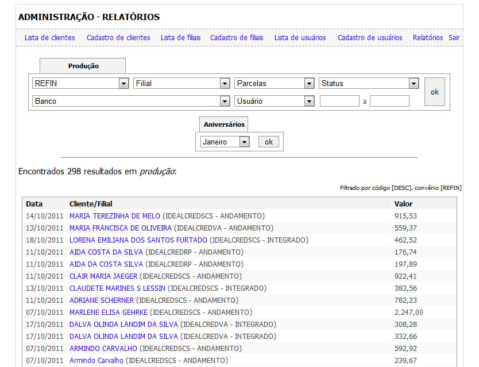Select month in Janeiro dropdown
Image resolution: width=479 pixels, height=367 pixels.
tap(225, 142)
